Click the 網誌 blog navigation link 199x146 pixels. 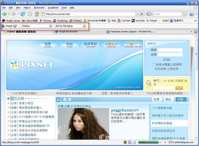coord(70,45)
